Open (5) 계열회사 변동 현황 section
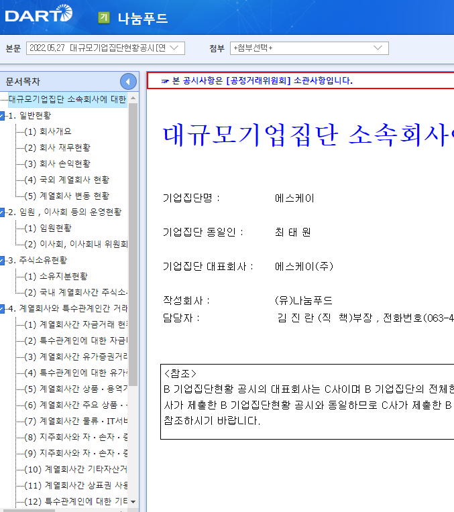The image size is (454, 512). click(66, 196)
